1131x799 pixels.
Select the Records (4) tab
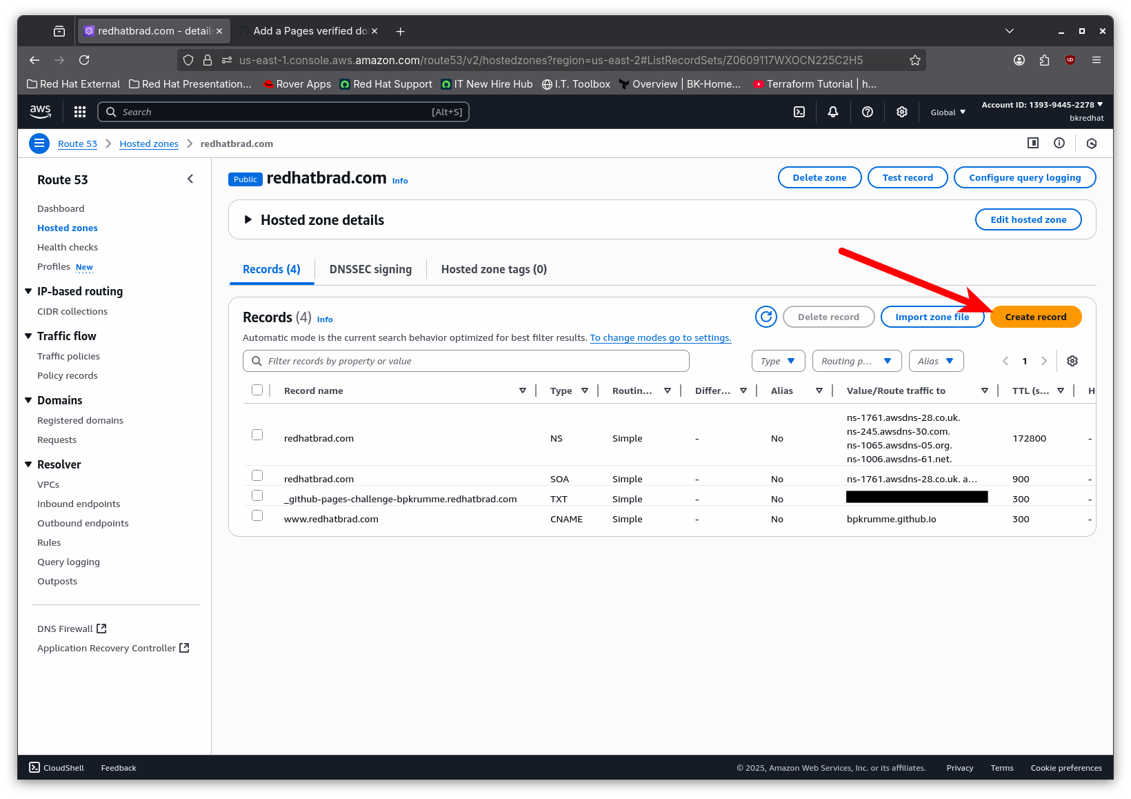pos(272,269)
